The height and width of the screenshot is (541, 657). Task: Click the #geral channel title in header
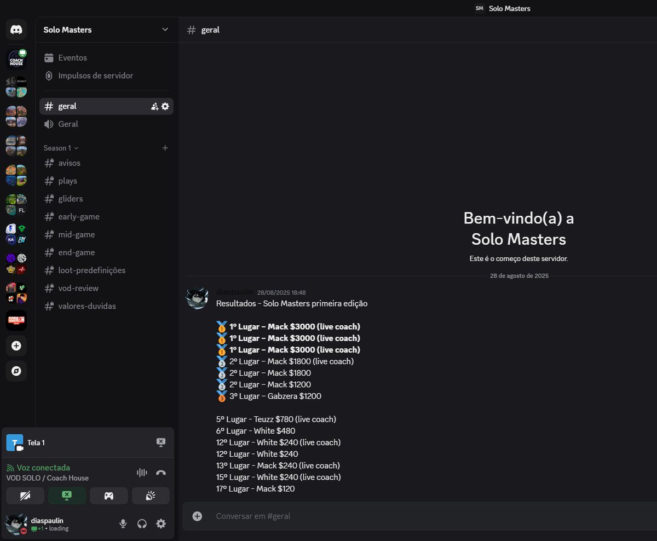[210, 30]
